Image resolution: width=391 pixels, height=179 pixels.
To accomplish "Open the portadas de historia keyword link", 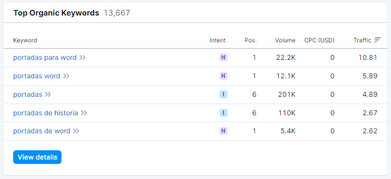I will [x=45, y=113].
